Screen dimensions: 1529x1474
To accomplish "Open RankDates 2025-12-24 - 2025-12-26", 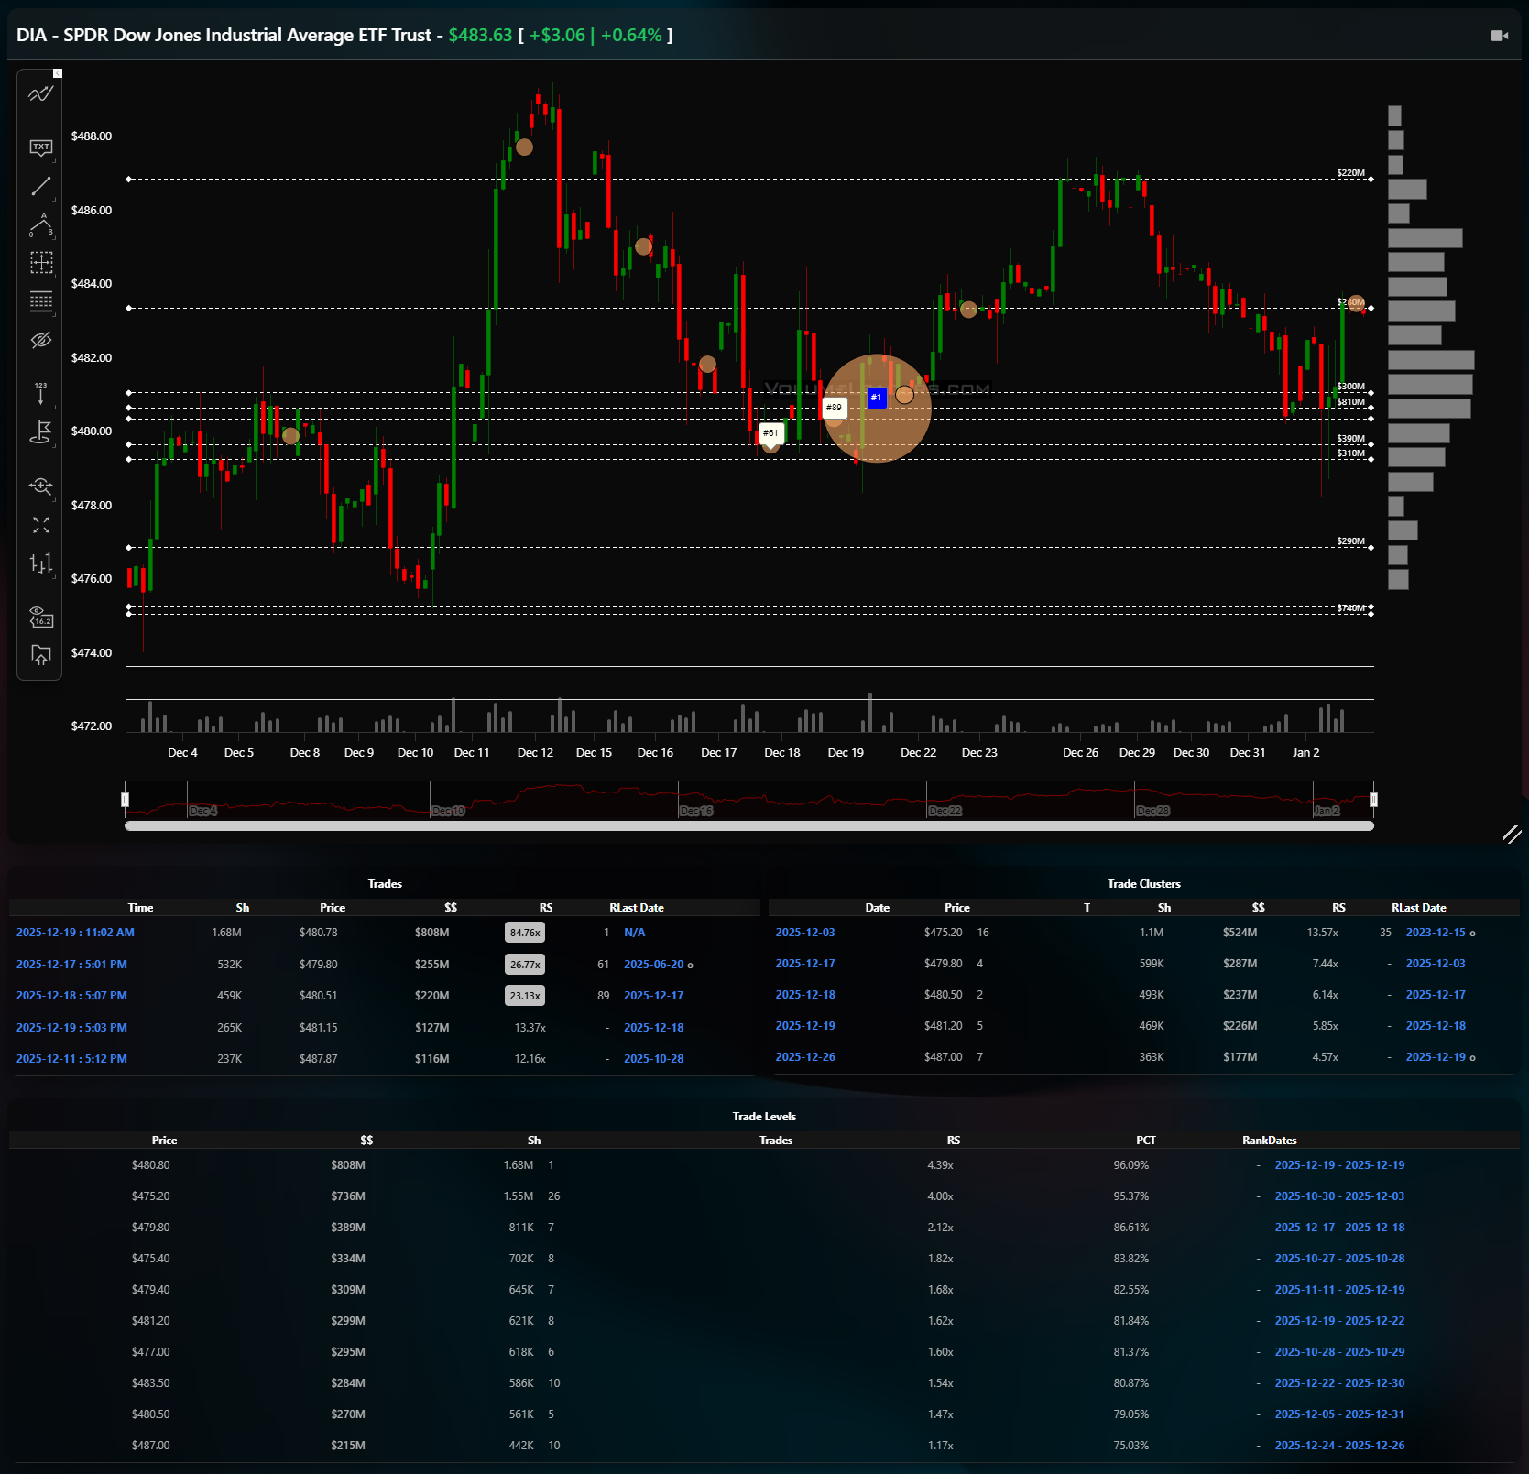I will coord(1339,1446).
